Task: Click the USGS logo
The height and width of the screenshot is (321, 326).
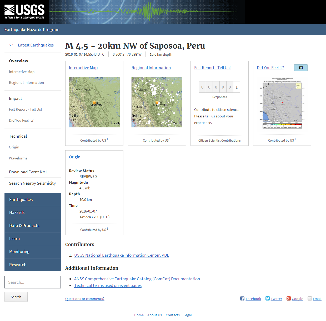Action: [24, 12]
